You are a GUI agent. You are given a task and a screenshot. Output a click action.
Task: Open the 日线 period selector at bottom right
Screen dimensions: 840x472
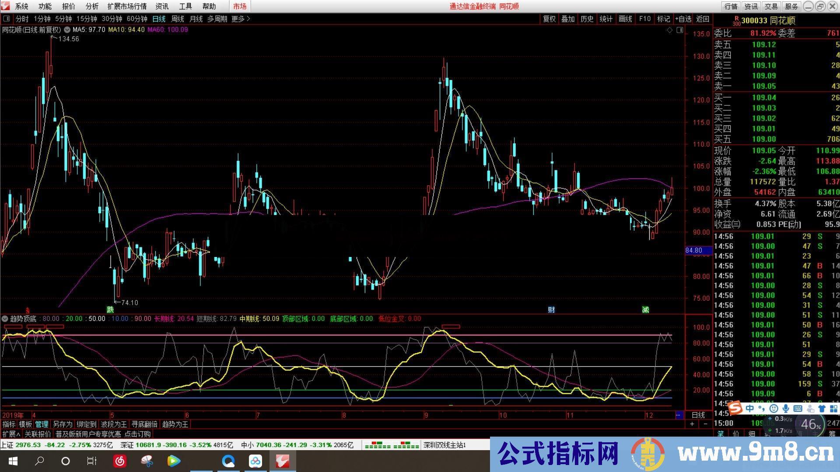(698, 415)
